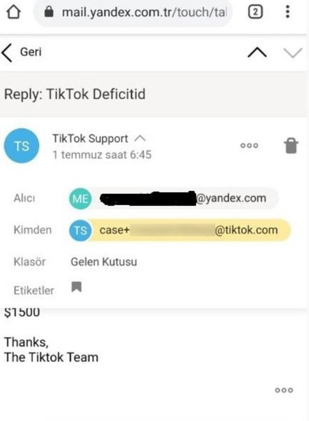
Task: Go to previous message with up arrow
Action: [257, 52]
